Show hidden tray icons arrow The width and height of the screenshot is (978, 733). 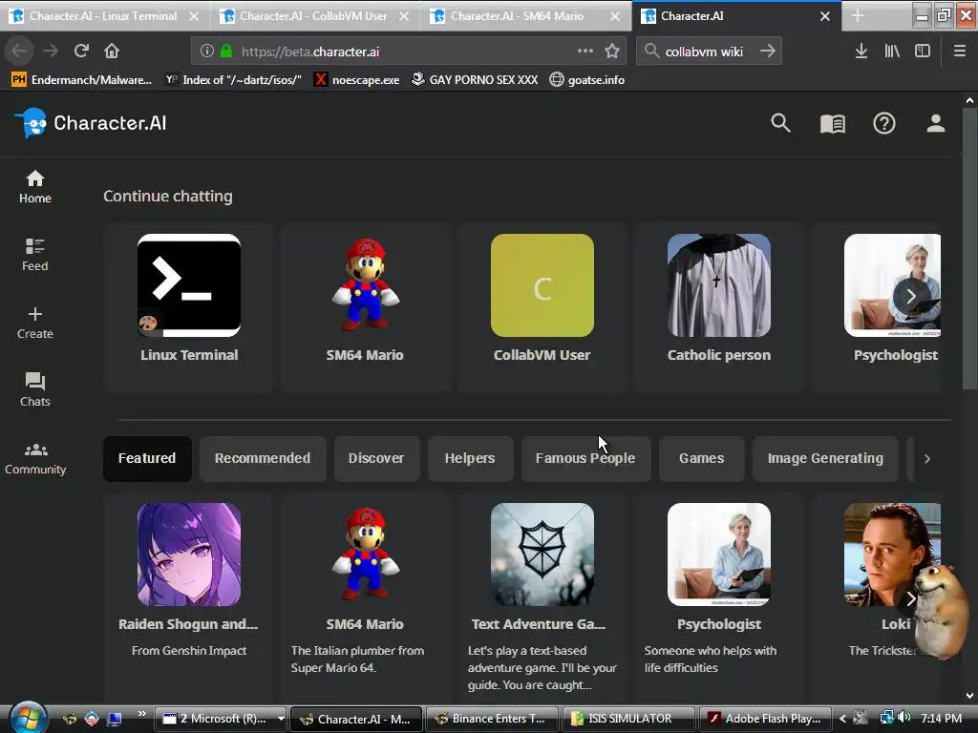[842, 719]
